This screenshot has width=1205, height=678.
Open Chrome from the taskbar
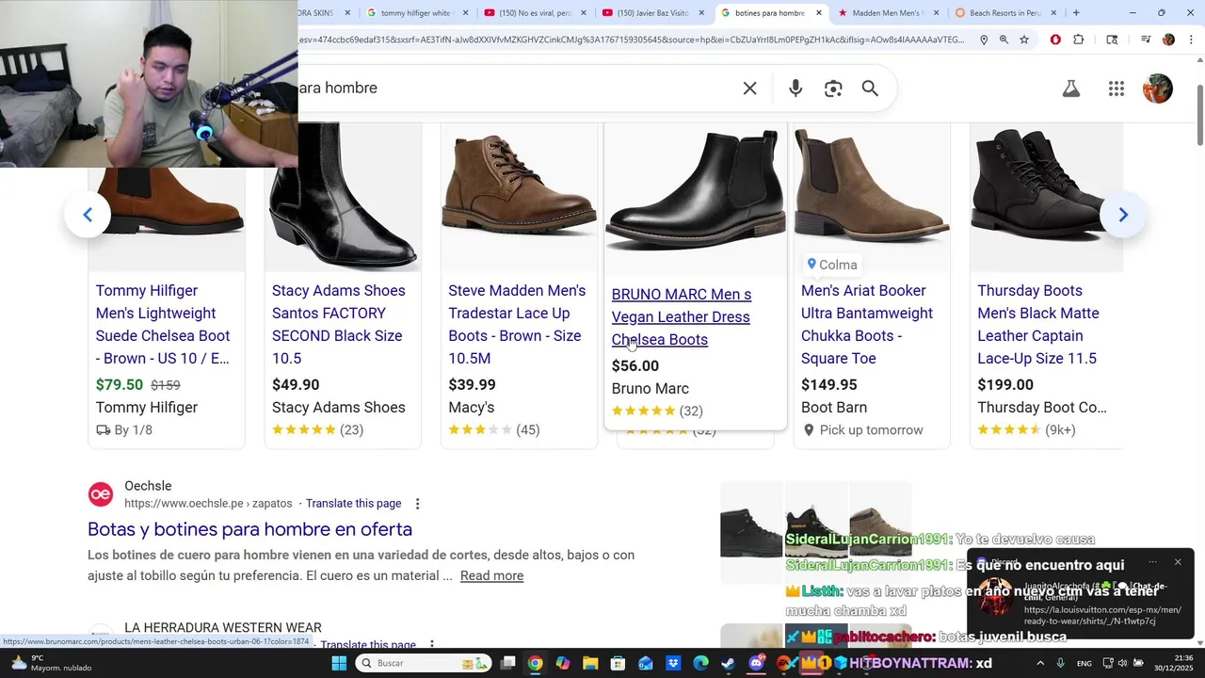point(535,663)
